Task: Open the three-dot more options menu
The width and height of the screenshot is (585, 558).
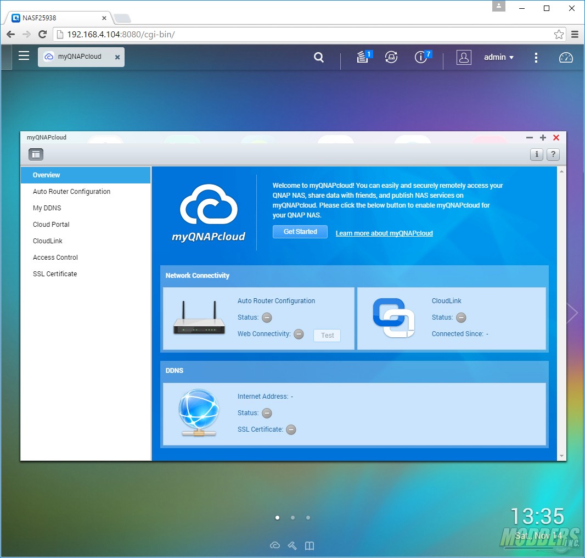Action: (x=536, y=57)
